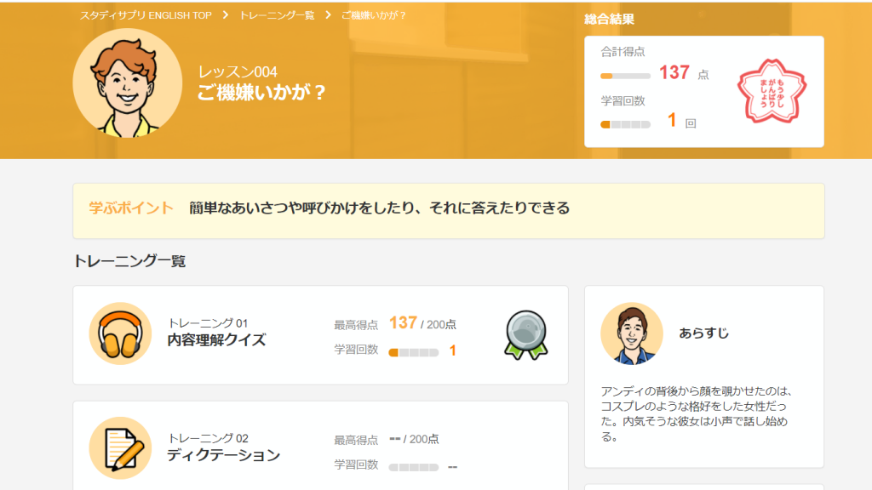The image size is (872, 490).
Task: Click the orange-haired character avatar in the header
Action: pos(128,83)
